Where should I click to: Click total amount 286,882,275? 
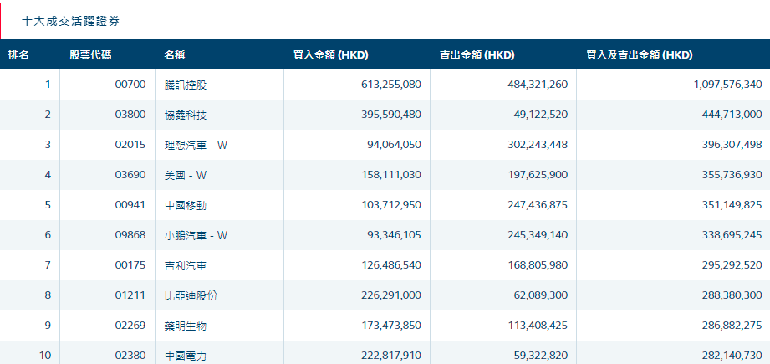[732, 326]
